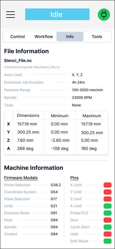Open the hamburger menu
115x249 pixels.
[x=11, y=14]
